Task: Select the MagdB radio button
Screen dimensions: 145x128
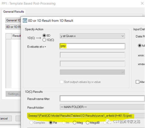Action: pos(88,122)
